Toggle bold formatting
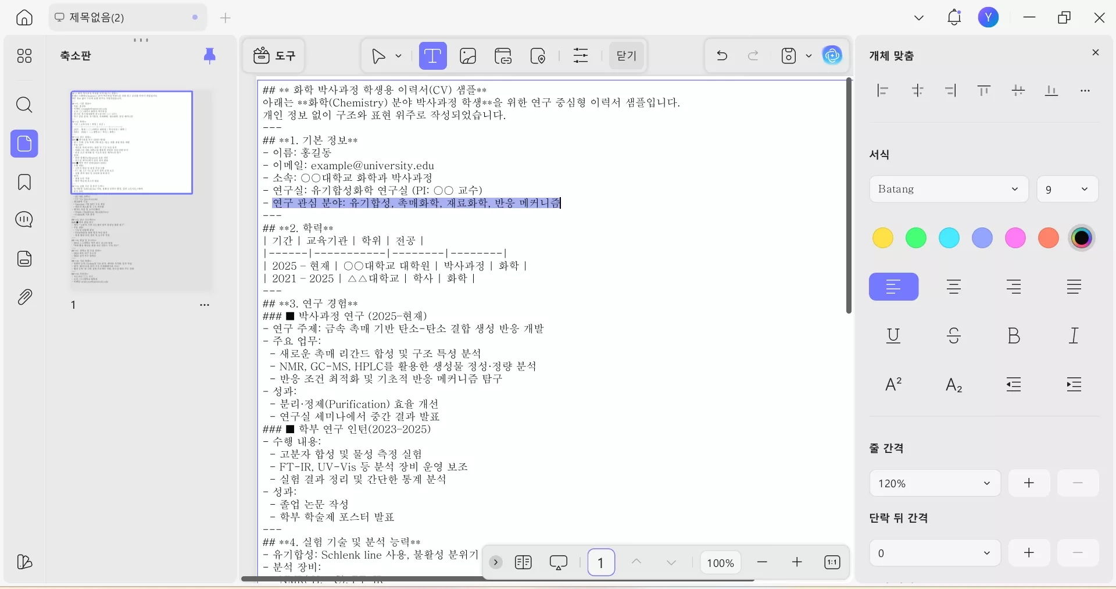Screen dimensions: 1116x589 (x=1014, y=336)
